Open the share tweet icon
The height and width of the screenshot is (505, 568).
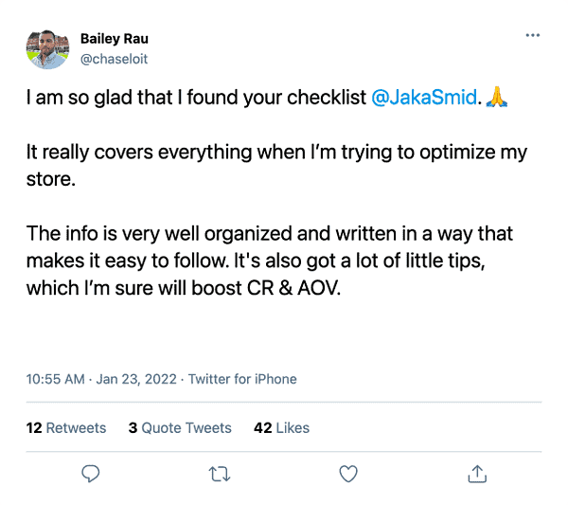[478, 472]
